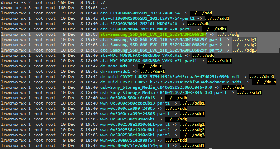Click target ../../sdb1 on ST8000VN004-part1 row
280x149 pixels.
click(214, 29)
